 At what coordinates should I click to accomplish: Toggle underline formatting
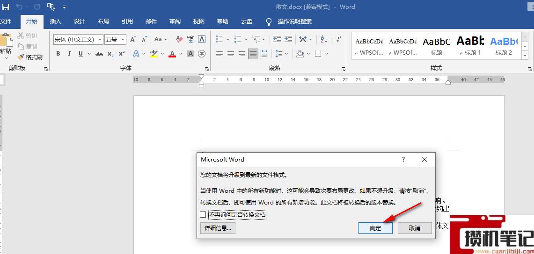click(x=80, y=54)
